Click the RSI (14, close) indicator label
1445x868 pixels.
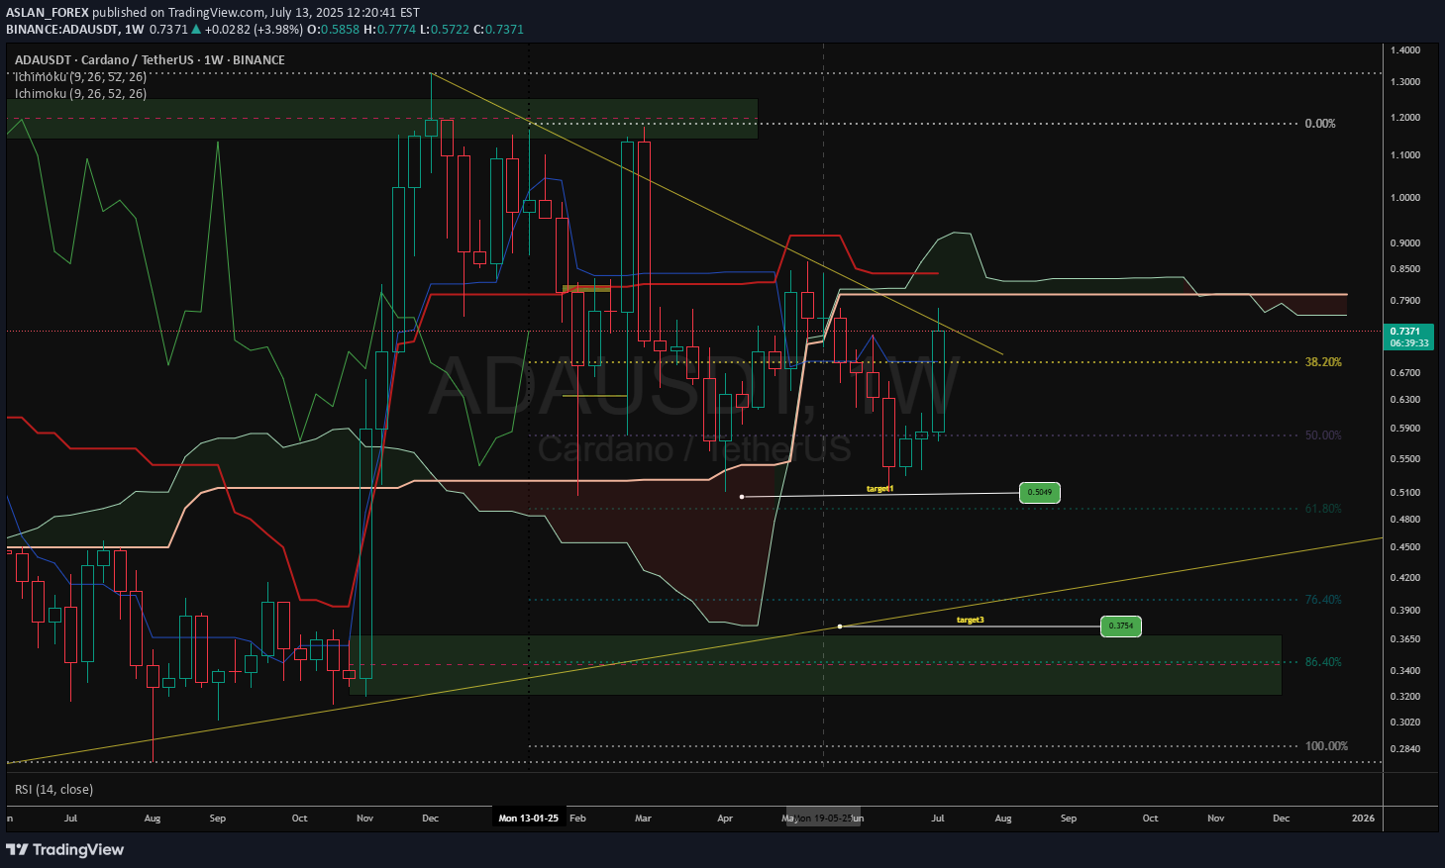[x=53, y=789]
